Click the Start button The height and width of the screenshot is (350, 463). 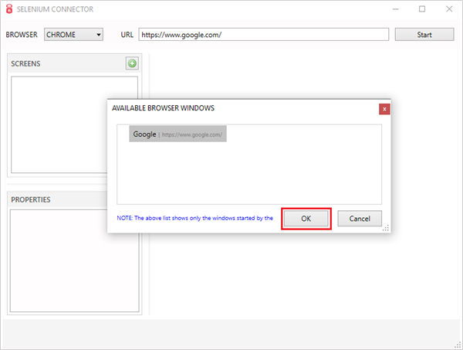[x=424, y=35]
